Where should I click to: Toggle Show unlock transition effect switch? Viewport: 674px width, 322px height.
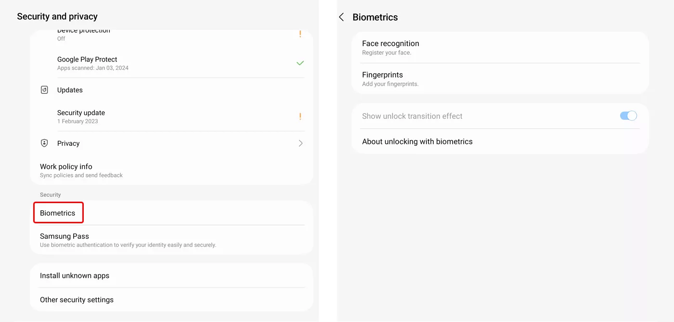(628, 116)
